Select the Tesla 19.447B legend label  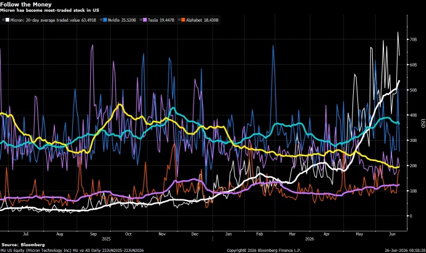click(x=161, y=20)
